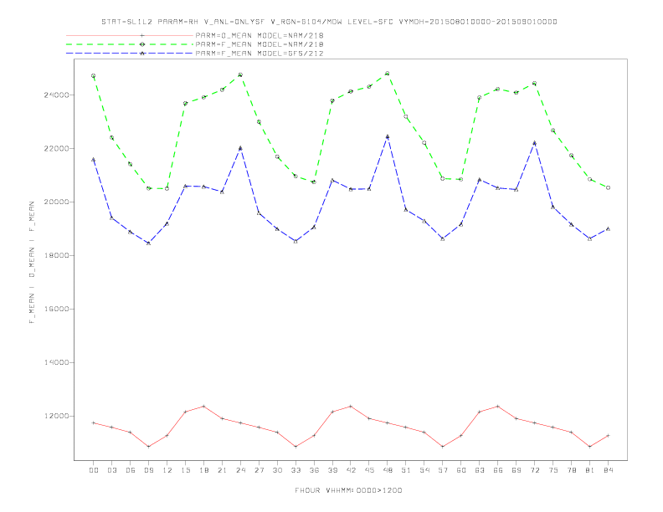Click the y-axis label 24000
The width and height of the screenshot is (663, 512).
tap(56, 95)
